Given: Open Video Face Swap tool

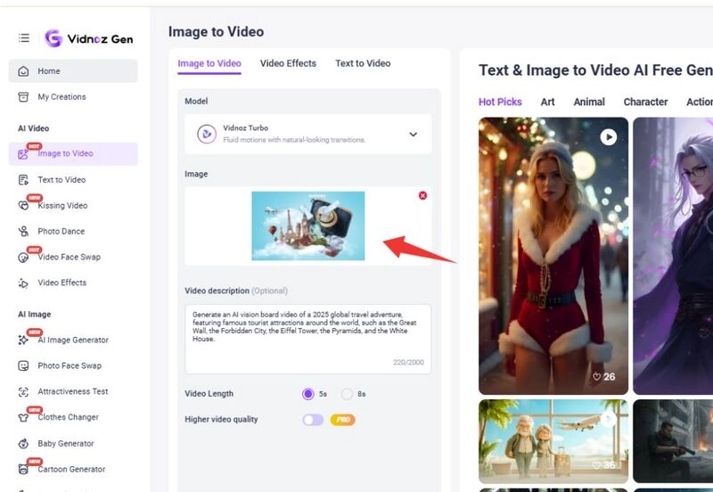Looking at the screenshot, I should [x=73, y=258].
